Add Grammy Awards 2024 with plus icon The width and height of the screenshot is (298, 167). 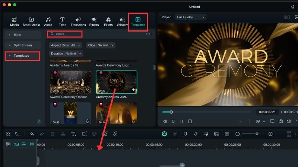[133, 90]
